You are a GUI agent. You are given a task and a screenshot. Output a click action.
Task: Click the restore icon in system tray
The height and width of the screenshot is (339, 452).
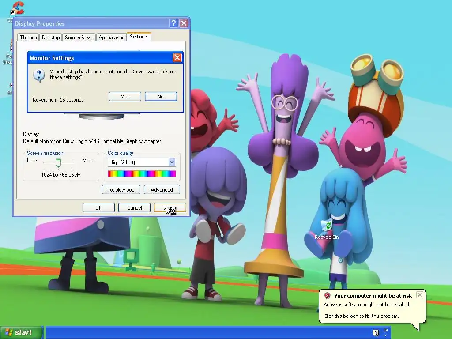(386, 330)
